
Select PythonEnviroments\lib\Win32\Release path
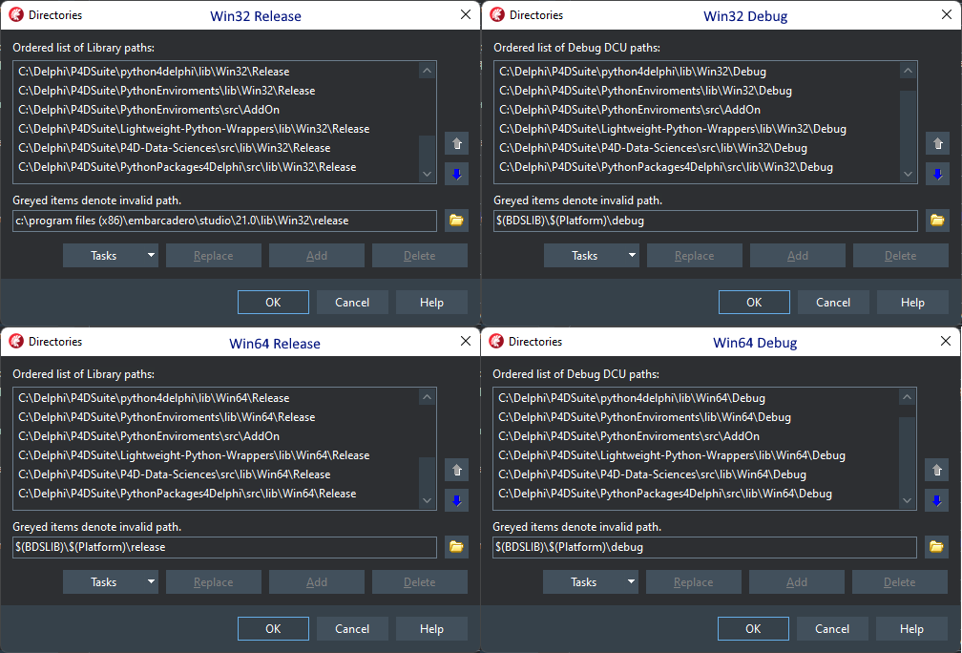(x=216, y=90)
